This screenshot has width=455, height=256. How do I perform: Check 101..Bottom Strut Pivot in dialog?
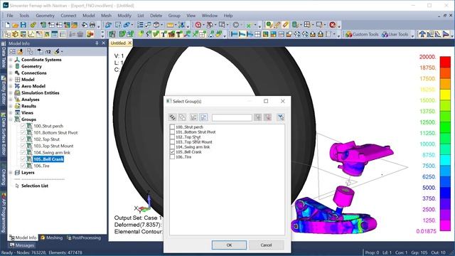pos(172,132)
